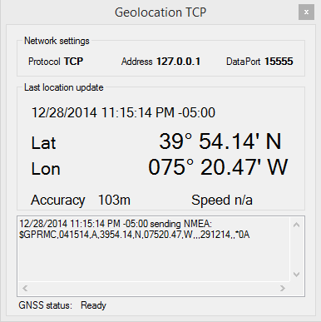This screenshot has height=322, width=321.
Task: Click the log scroll up arrow
Action: 296,225
